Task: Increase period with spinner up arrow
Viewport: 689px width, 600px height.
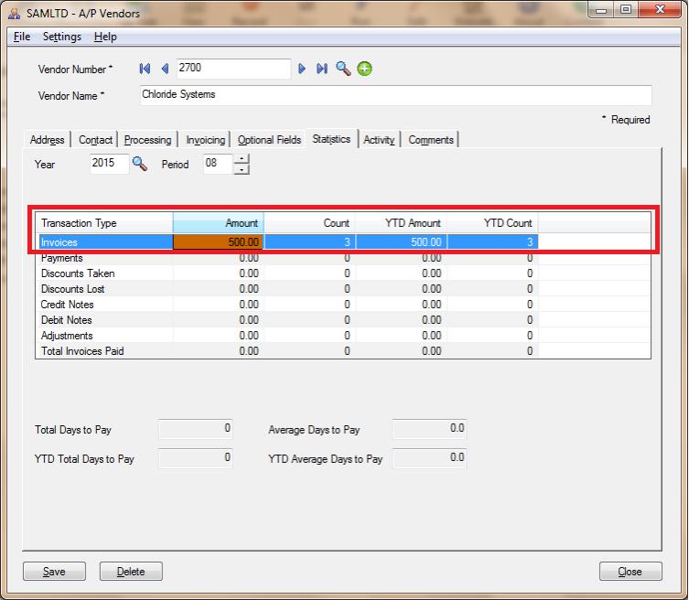Action: [x=242, y=159]
